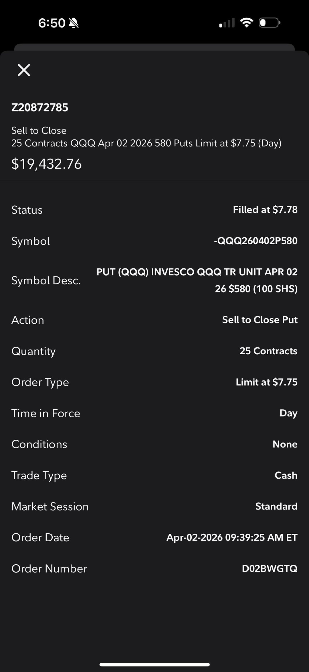The height and width of the screenshot is (672, 309).
Task: Tap the $19,432.76 order total
Action: coord(46,164)
